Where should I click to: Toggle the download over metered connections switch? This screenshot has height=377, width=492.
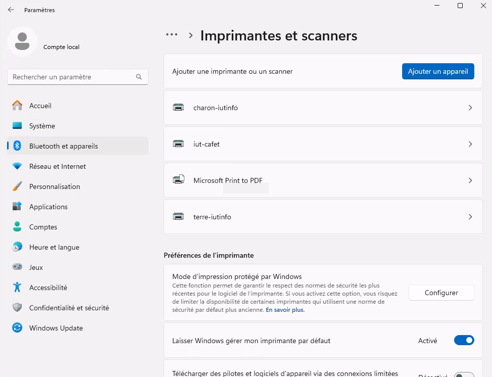pyautogui.click(x=464, y=375)
